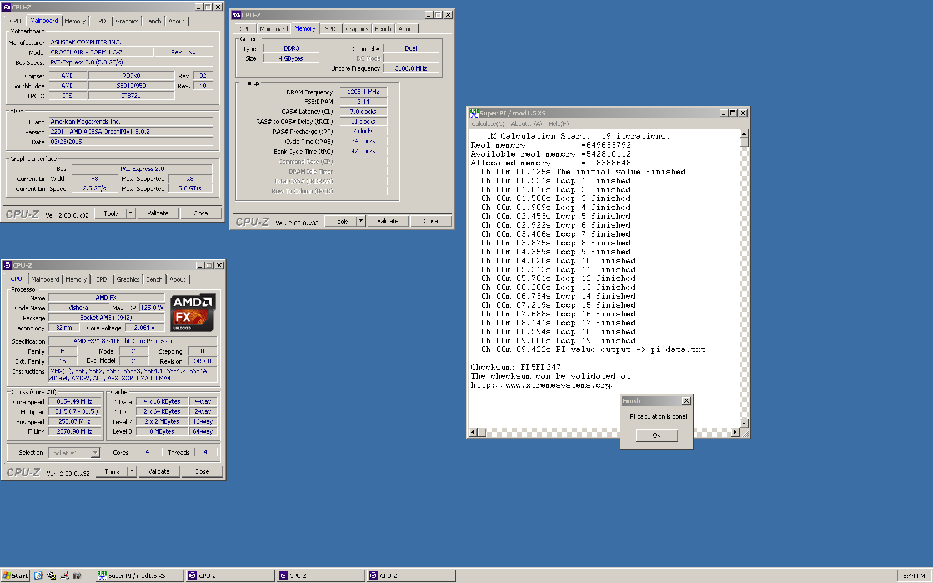
Task: Close the Finish dialog with its X
Action: point(686,401)
